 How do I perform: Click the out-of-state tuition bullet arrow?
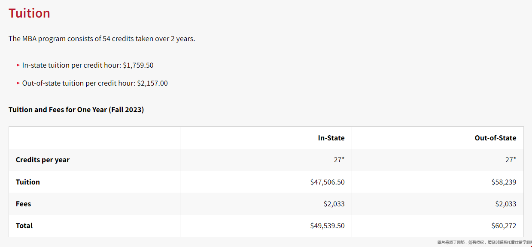click(18, 83)
